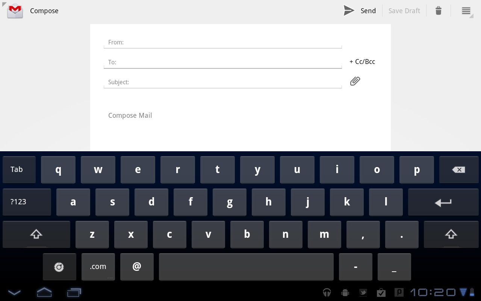Hide keyboard with the down-chevron icon

[x=14, y=292]
